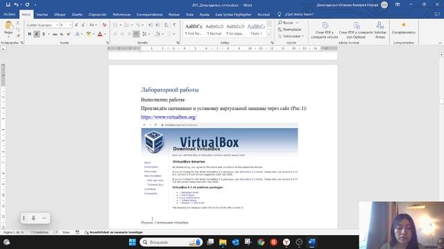Click the VirtualBox screenshot image

(219, 167)
